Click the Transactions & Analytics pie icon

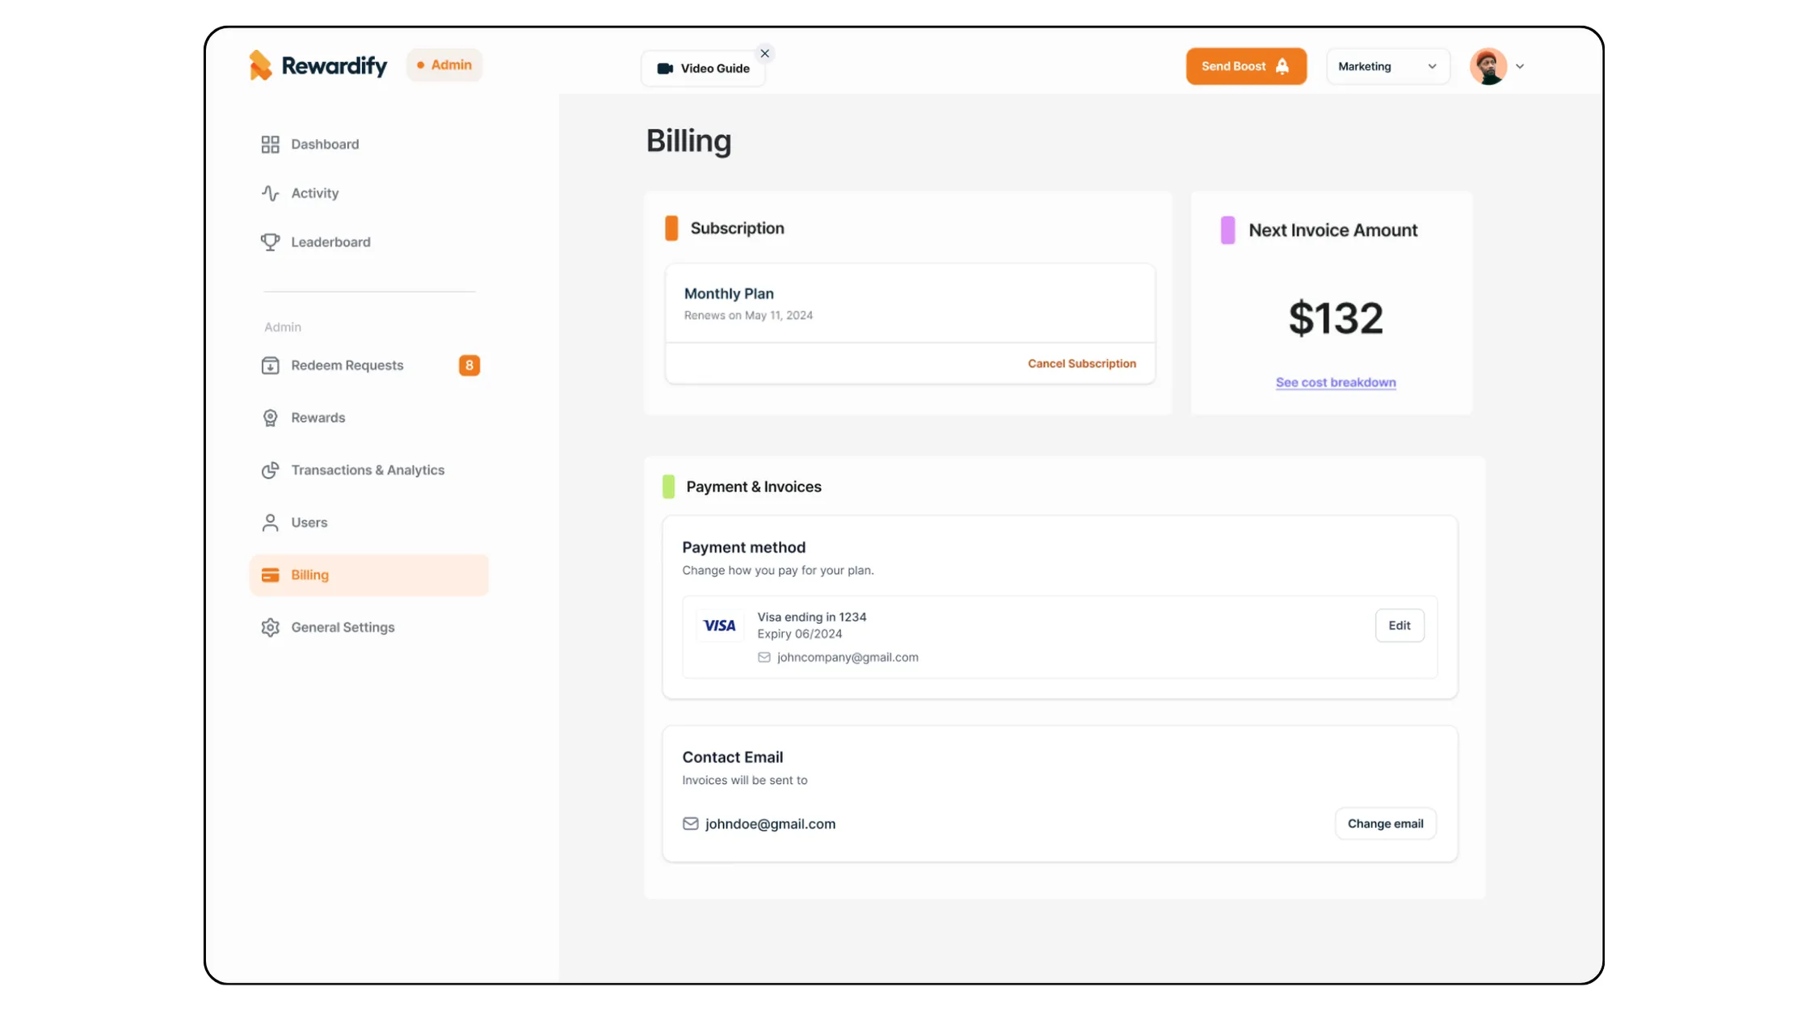(x=270, y=470)
